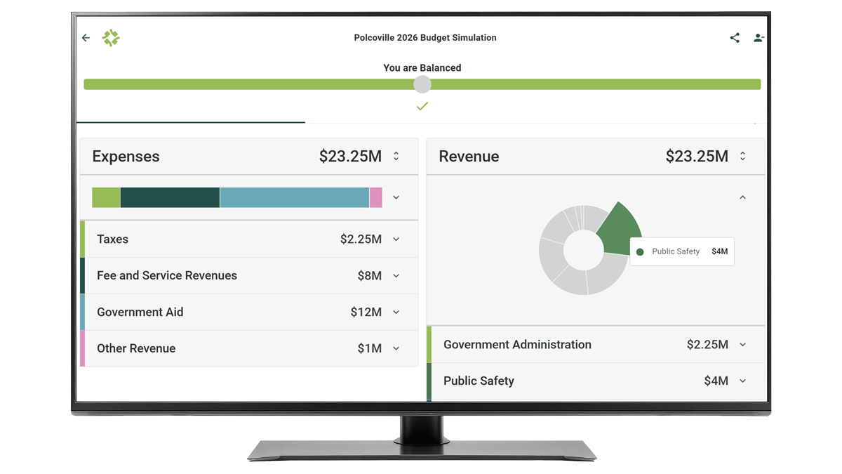This screenshot has height=474, width=842.
Task: Click the user account icon
Action: click(x=759, y=38)
